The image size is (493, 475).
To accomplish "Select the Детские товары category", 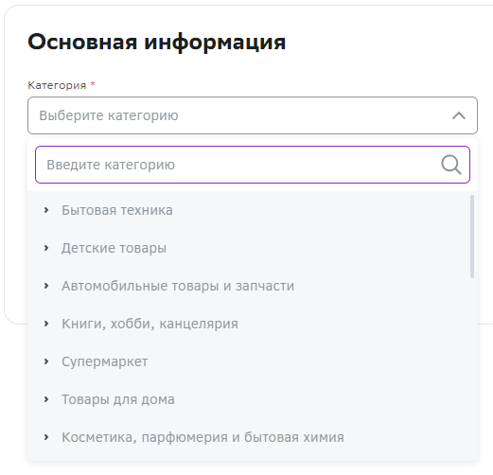I will (x=114, y=248).
